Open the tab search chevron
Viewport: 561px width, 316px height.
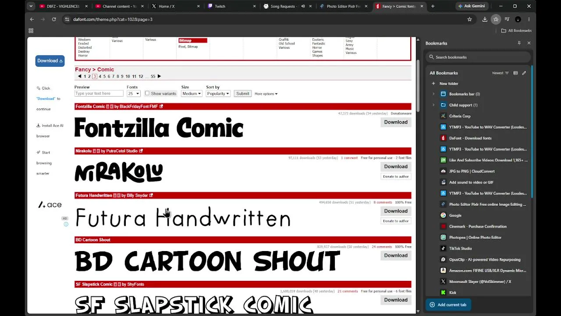tap(31, 6)
